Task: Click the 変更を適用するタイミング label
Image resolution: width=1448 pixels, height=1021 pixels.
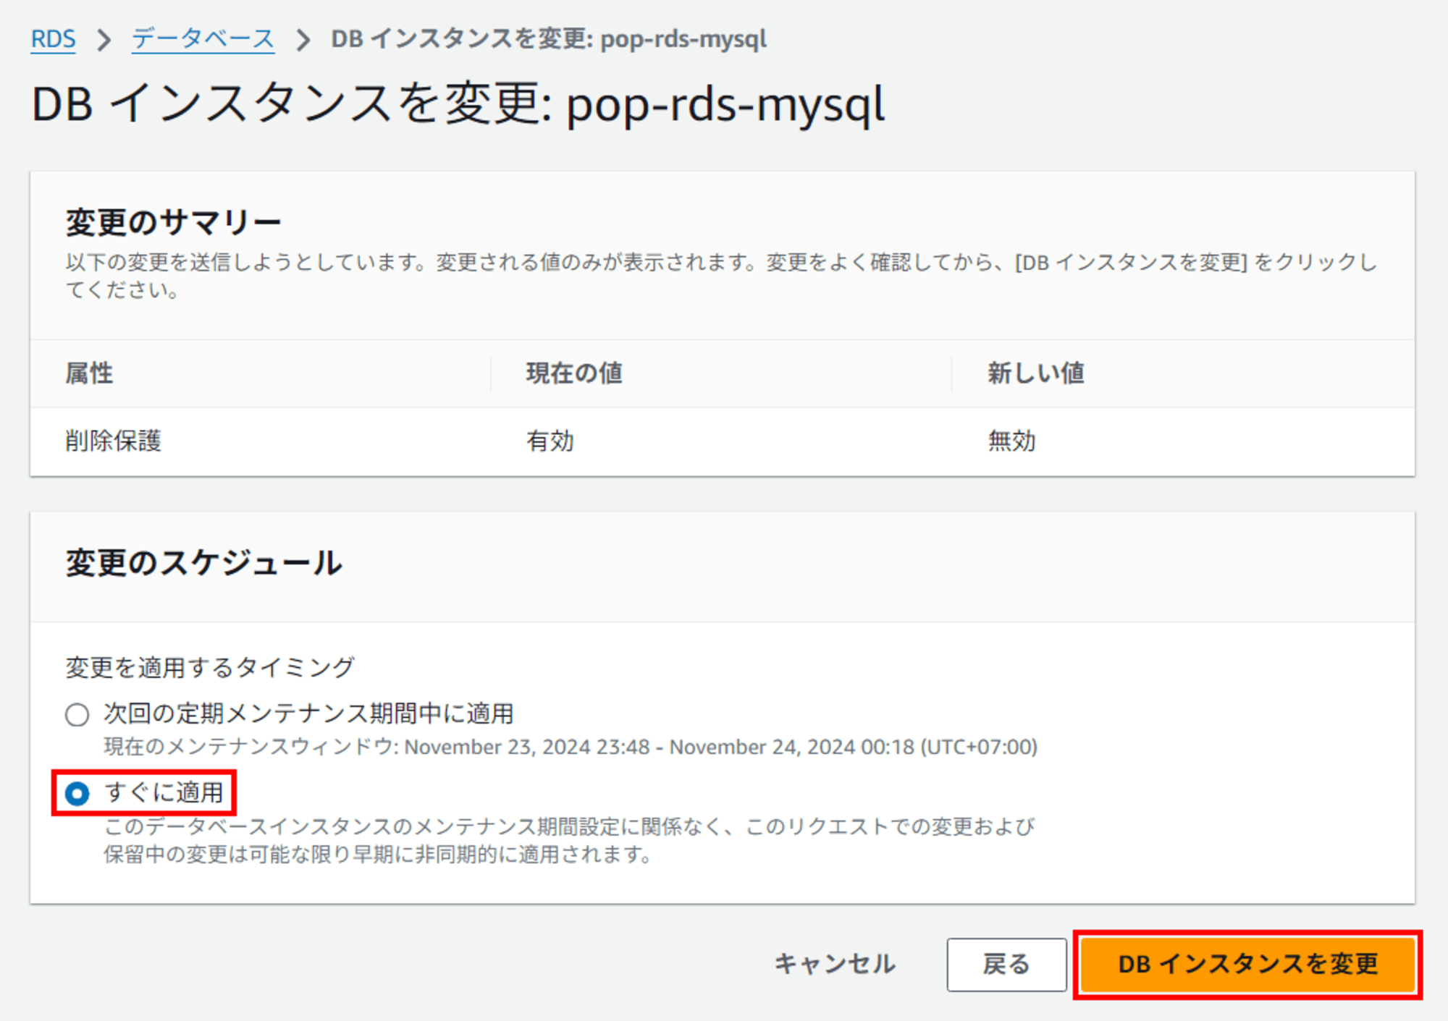Action: [x=210, y=666]
